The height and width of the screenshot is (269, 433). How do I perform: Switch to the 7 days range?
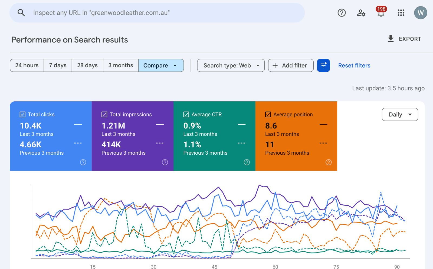(x=58, y=65)
